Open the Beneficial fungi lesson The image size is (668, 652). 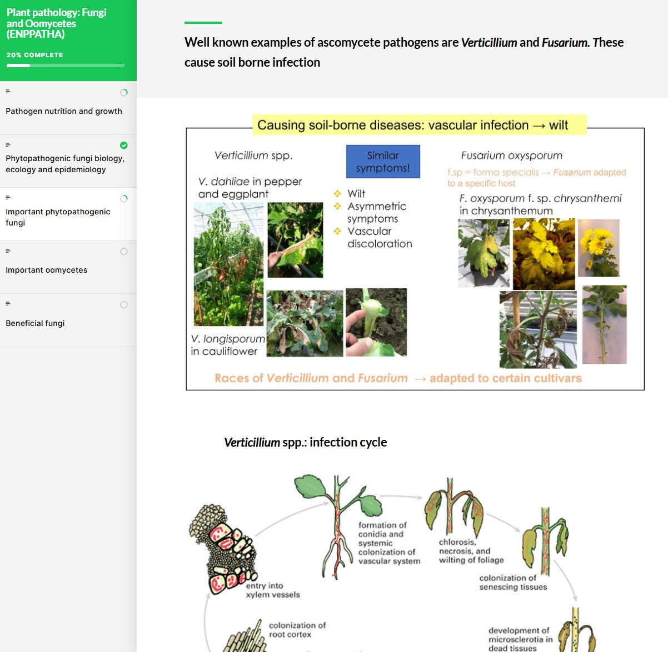click(x=35, y=323)
